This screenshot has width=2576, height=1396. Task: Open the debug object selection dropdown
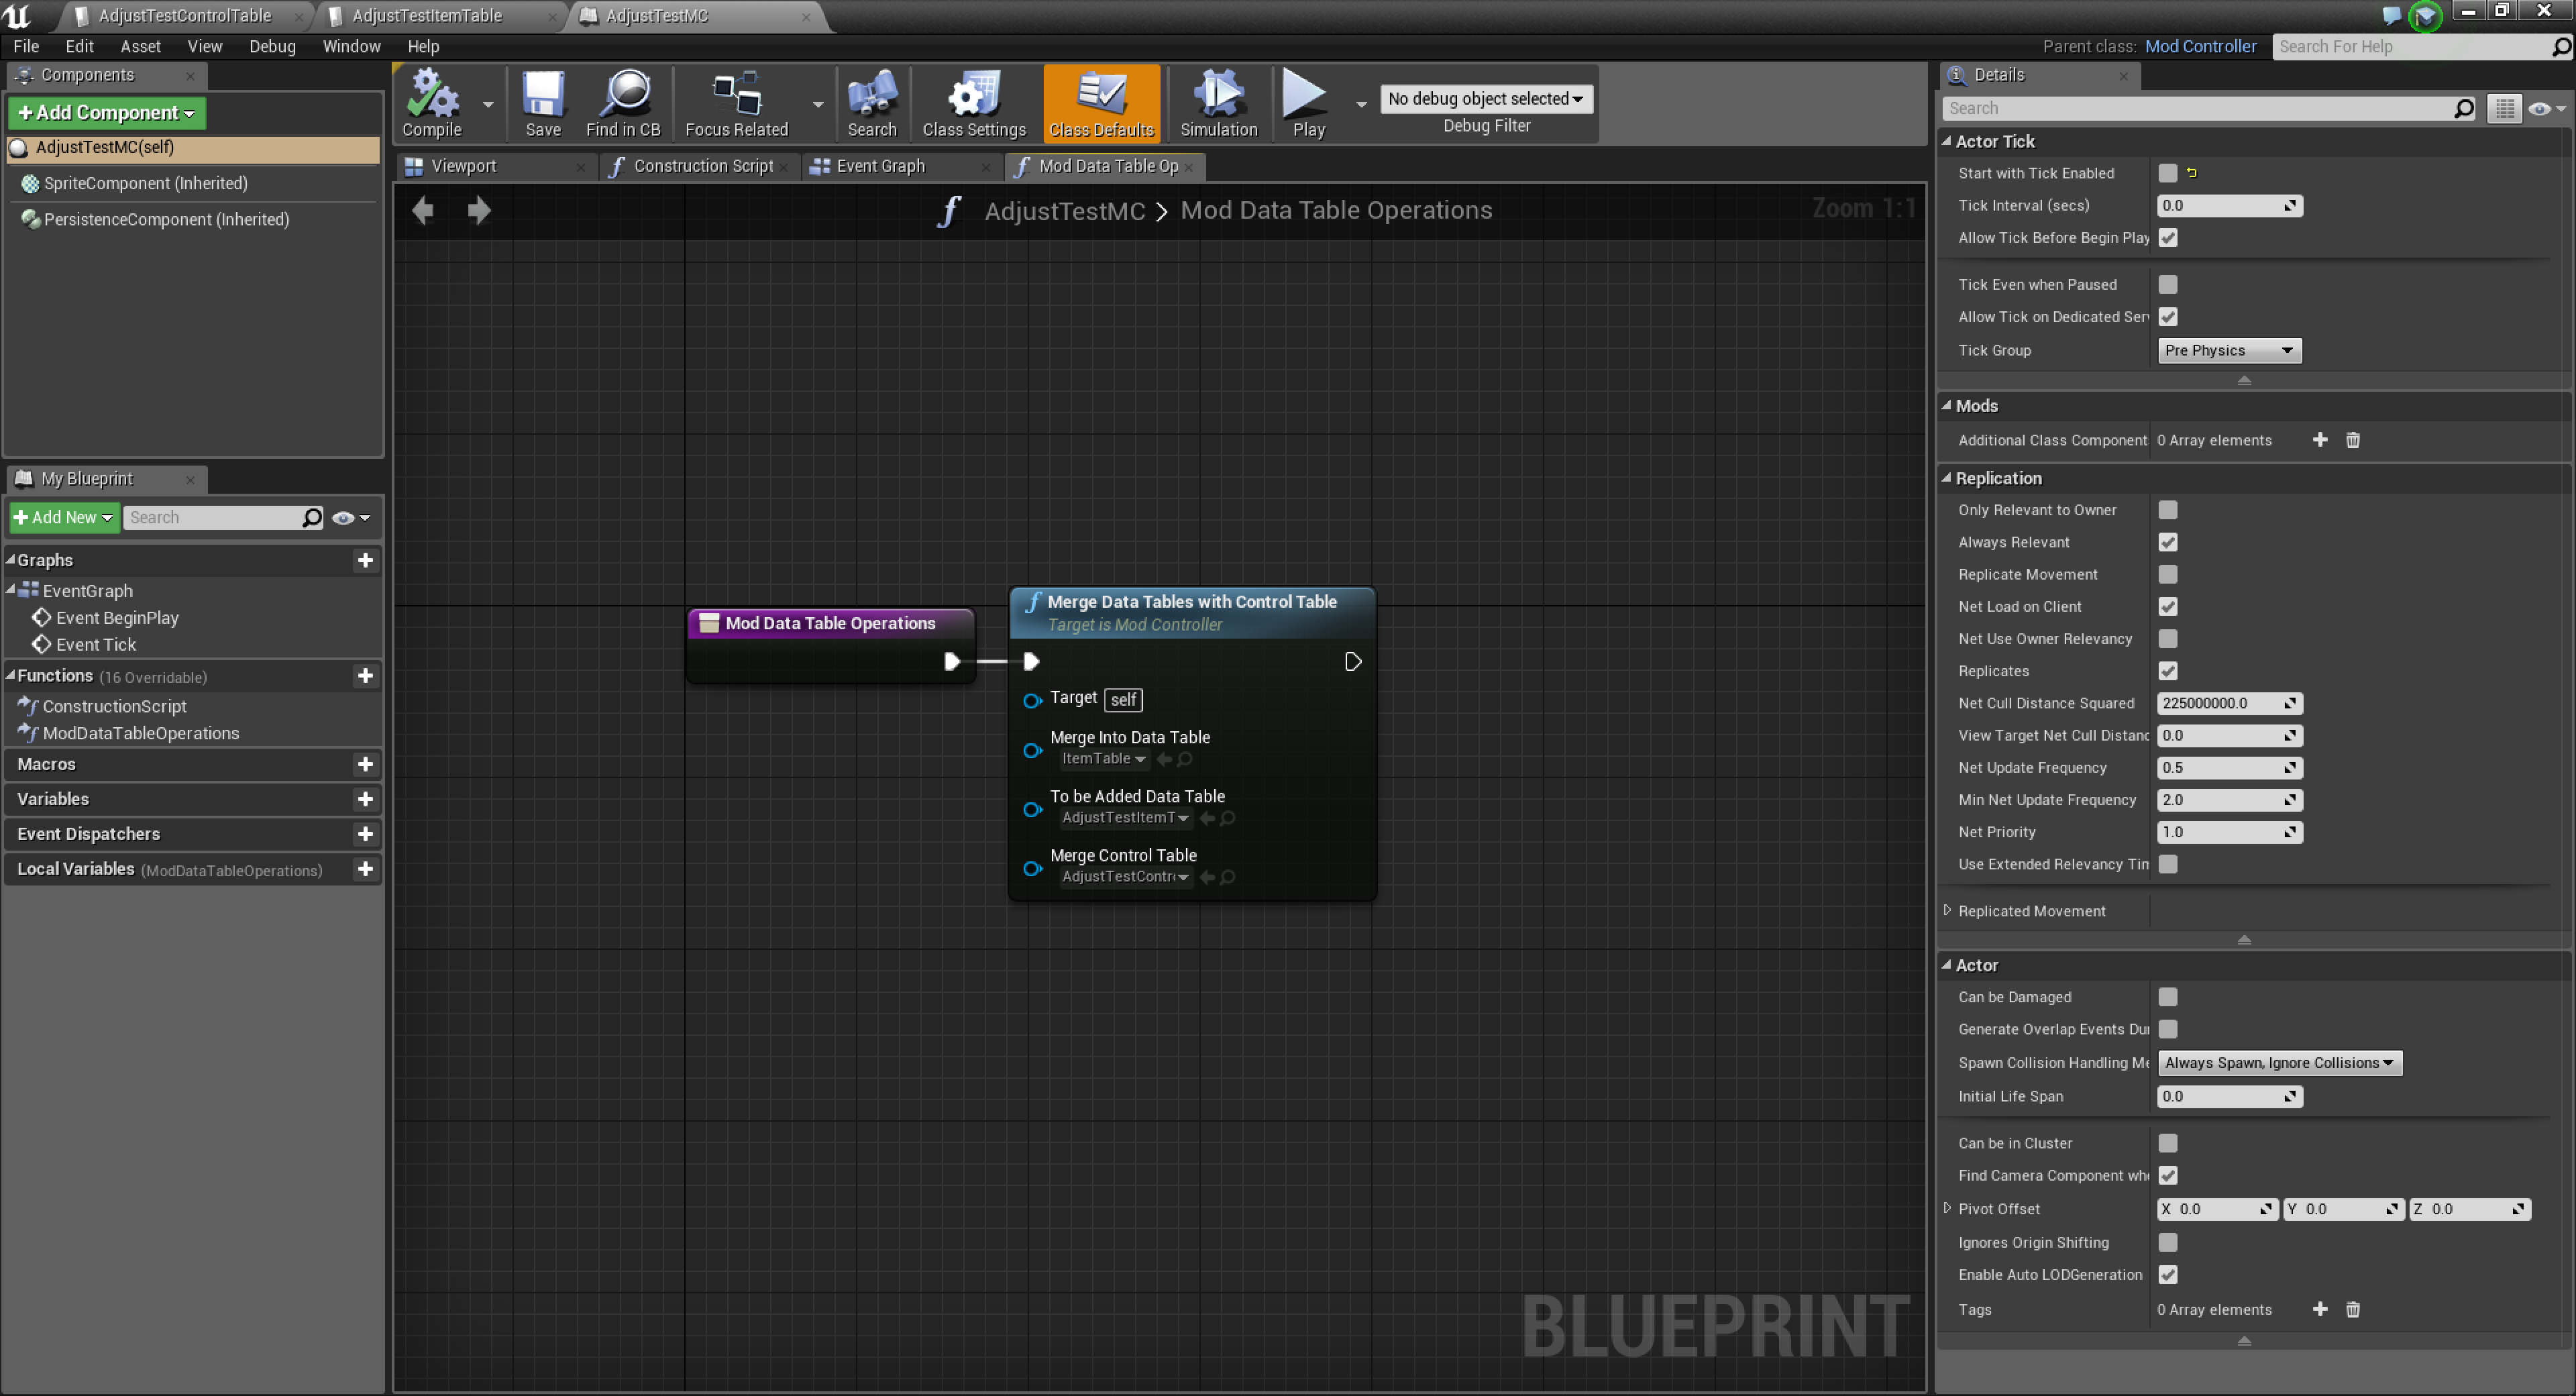pyautogui.click(x=1485, y=98)
